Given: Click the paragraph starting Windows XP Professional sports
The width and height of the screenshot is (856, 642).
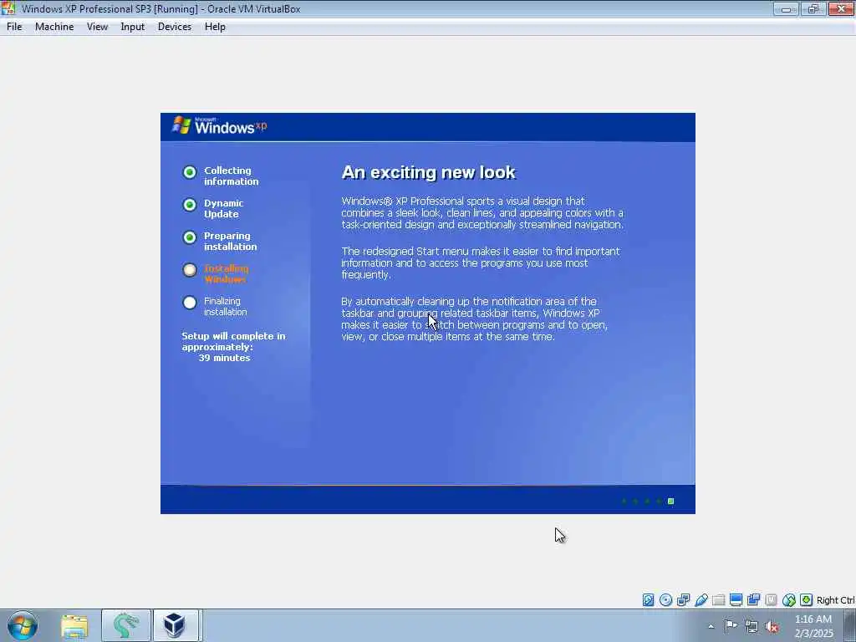Looking at the screenshot, I should 482,212.
